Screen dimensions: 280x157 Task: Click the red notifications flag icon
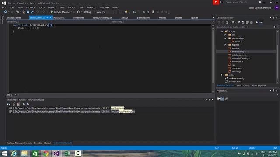point(216,2)
